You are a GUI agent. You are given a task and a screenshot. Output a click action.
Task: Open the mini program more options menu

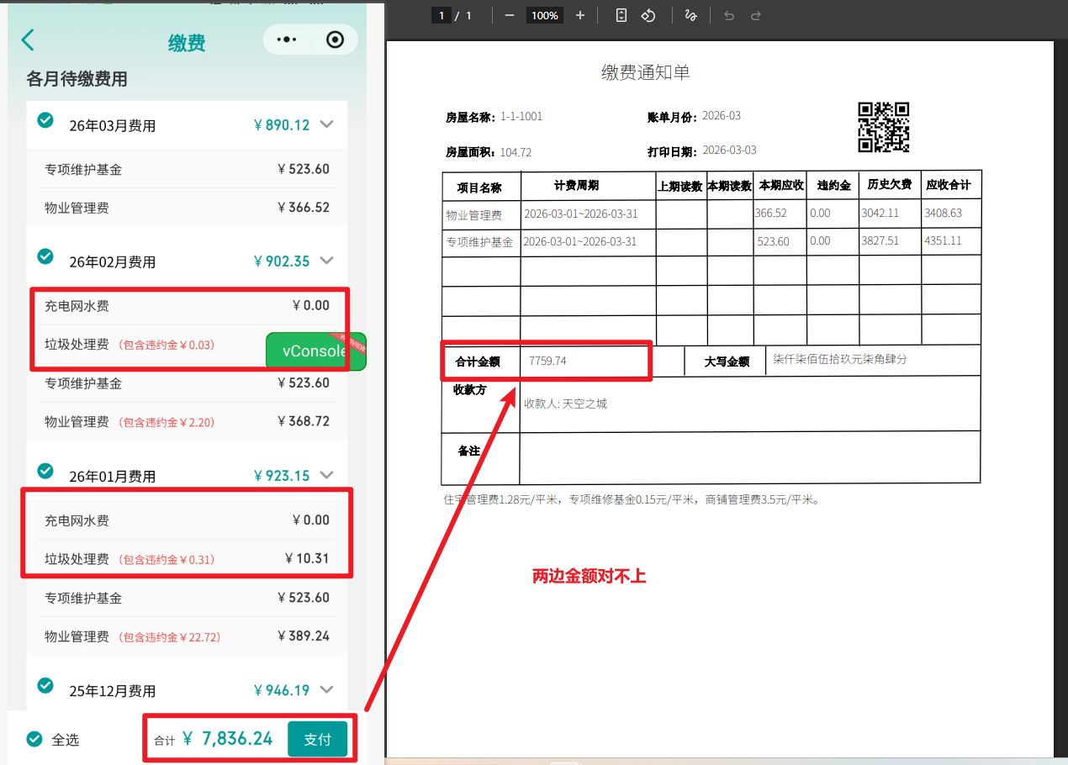(287, 40)
